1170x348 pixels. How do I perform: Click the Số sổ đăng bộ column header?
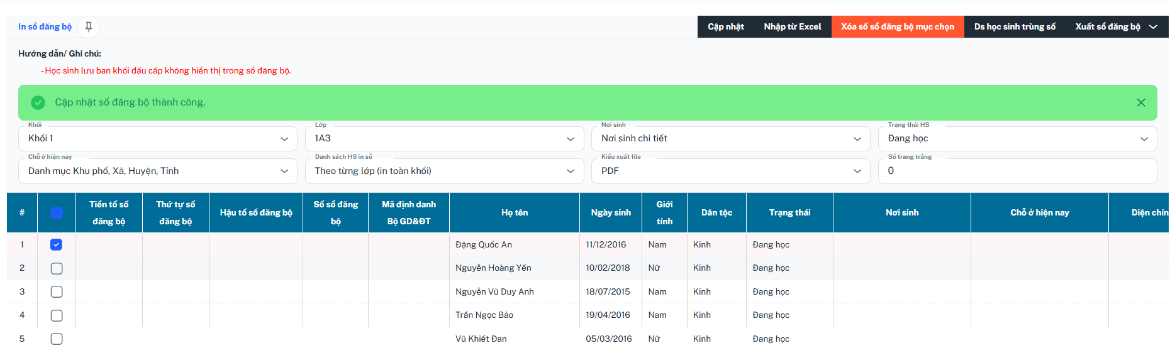[336, 213]
